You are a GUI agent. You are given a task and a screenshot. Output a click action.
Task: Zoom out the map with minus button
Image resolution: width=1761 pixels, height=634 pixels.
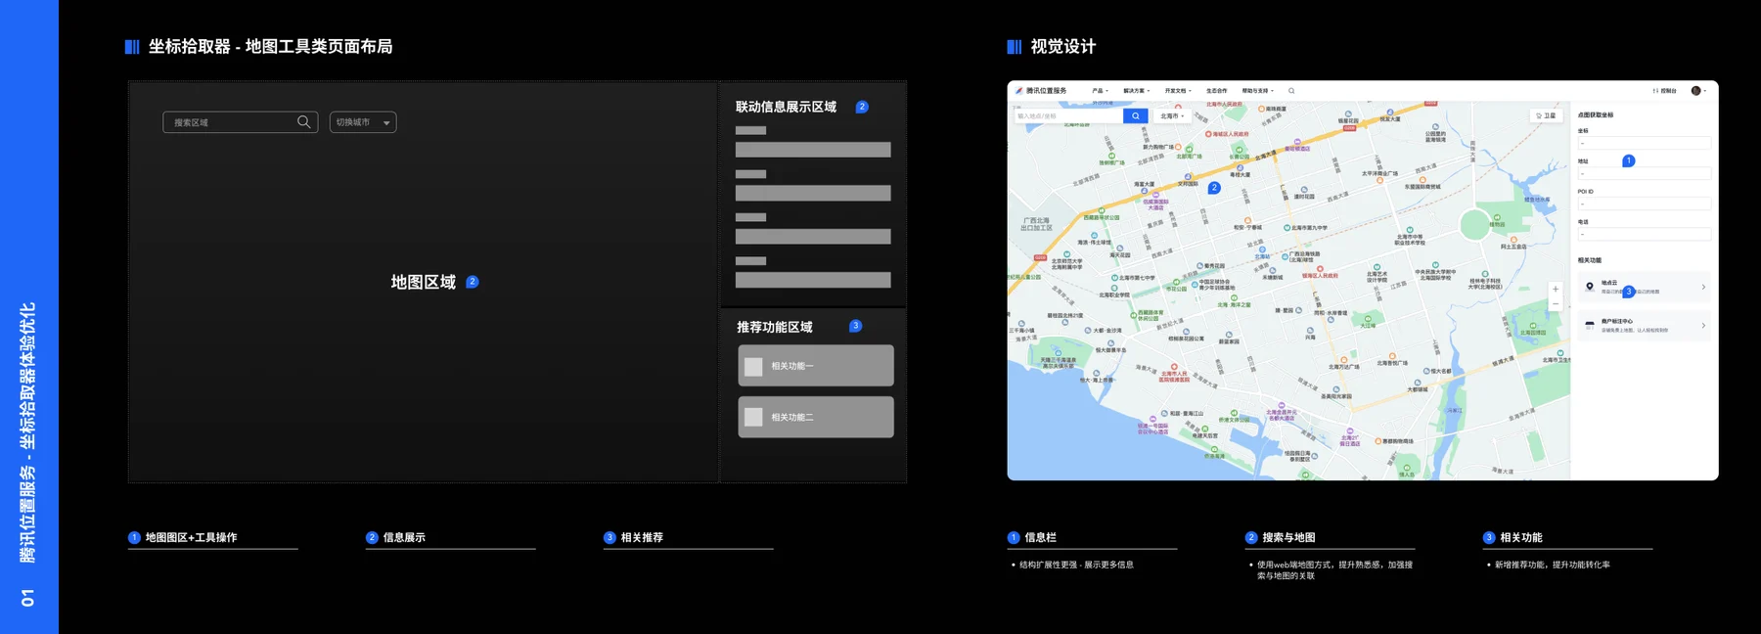(x=1556, y=304)
